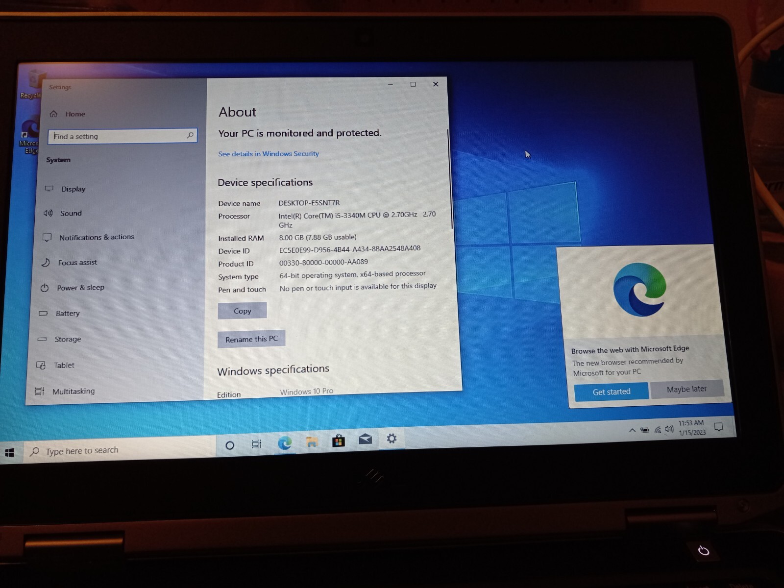Maximize the Settings window
Screen dimensions: 784x588
[413, 84]
